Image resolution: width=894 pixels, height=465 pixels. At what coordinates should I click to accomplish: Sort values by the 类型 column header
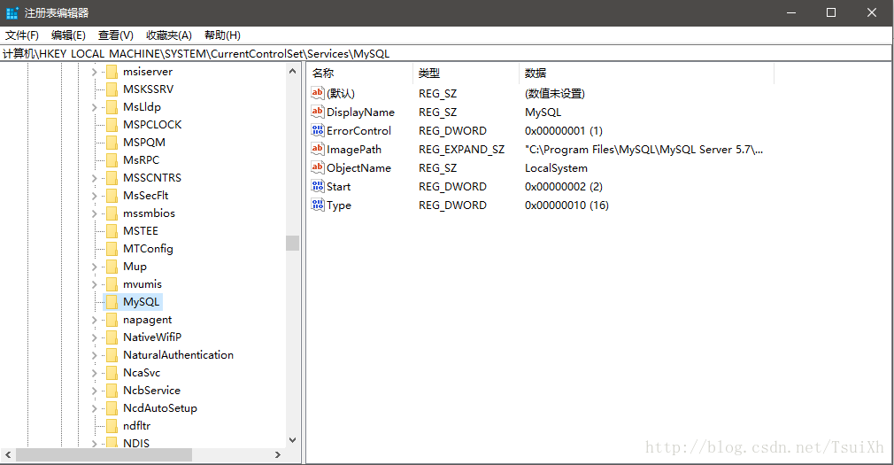(x=466, y=73)
